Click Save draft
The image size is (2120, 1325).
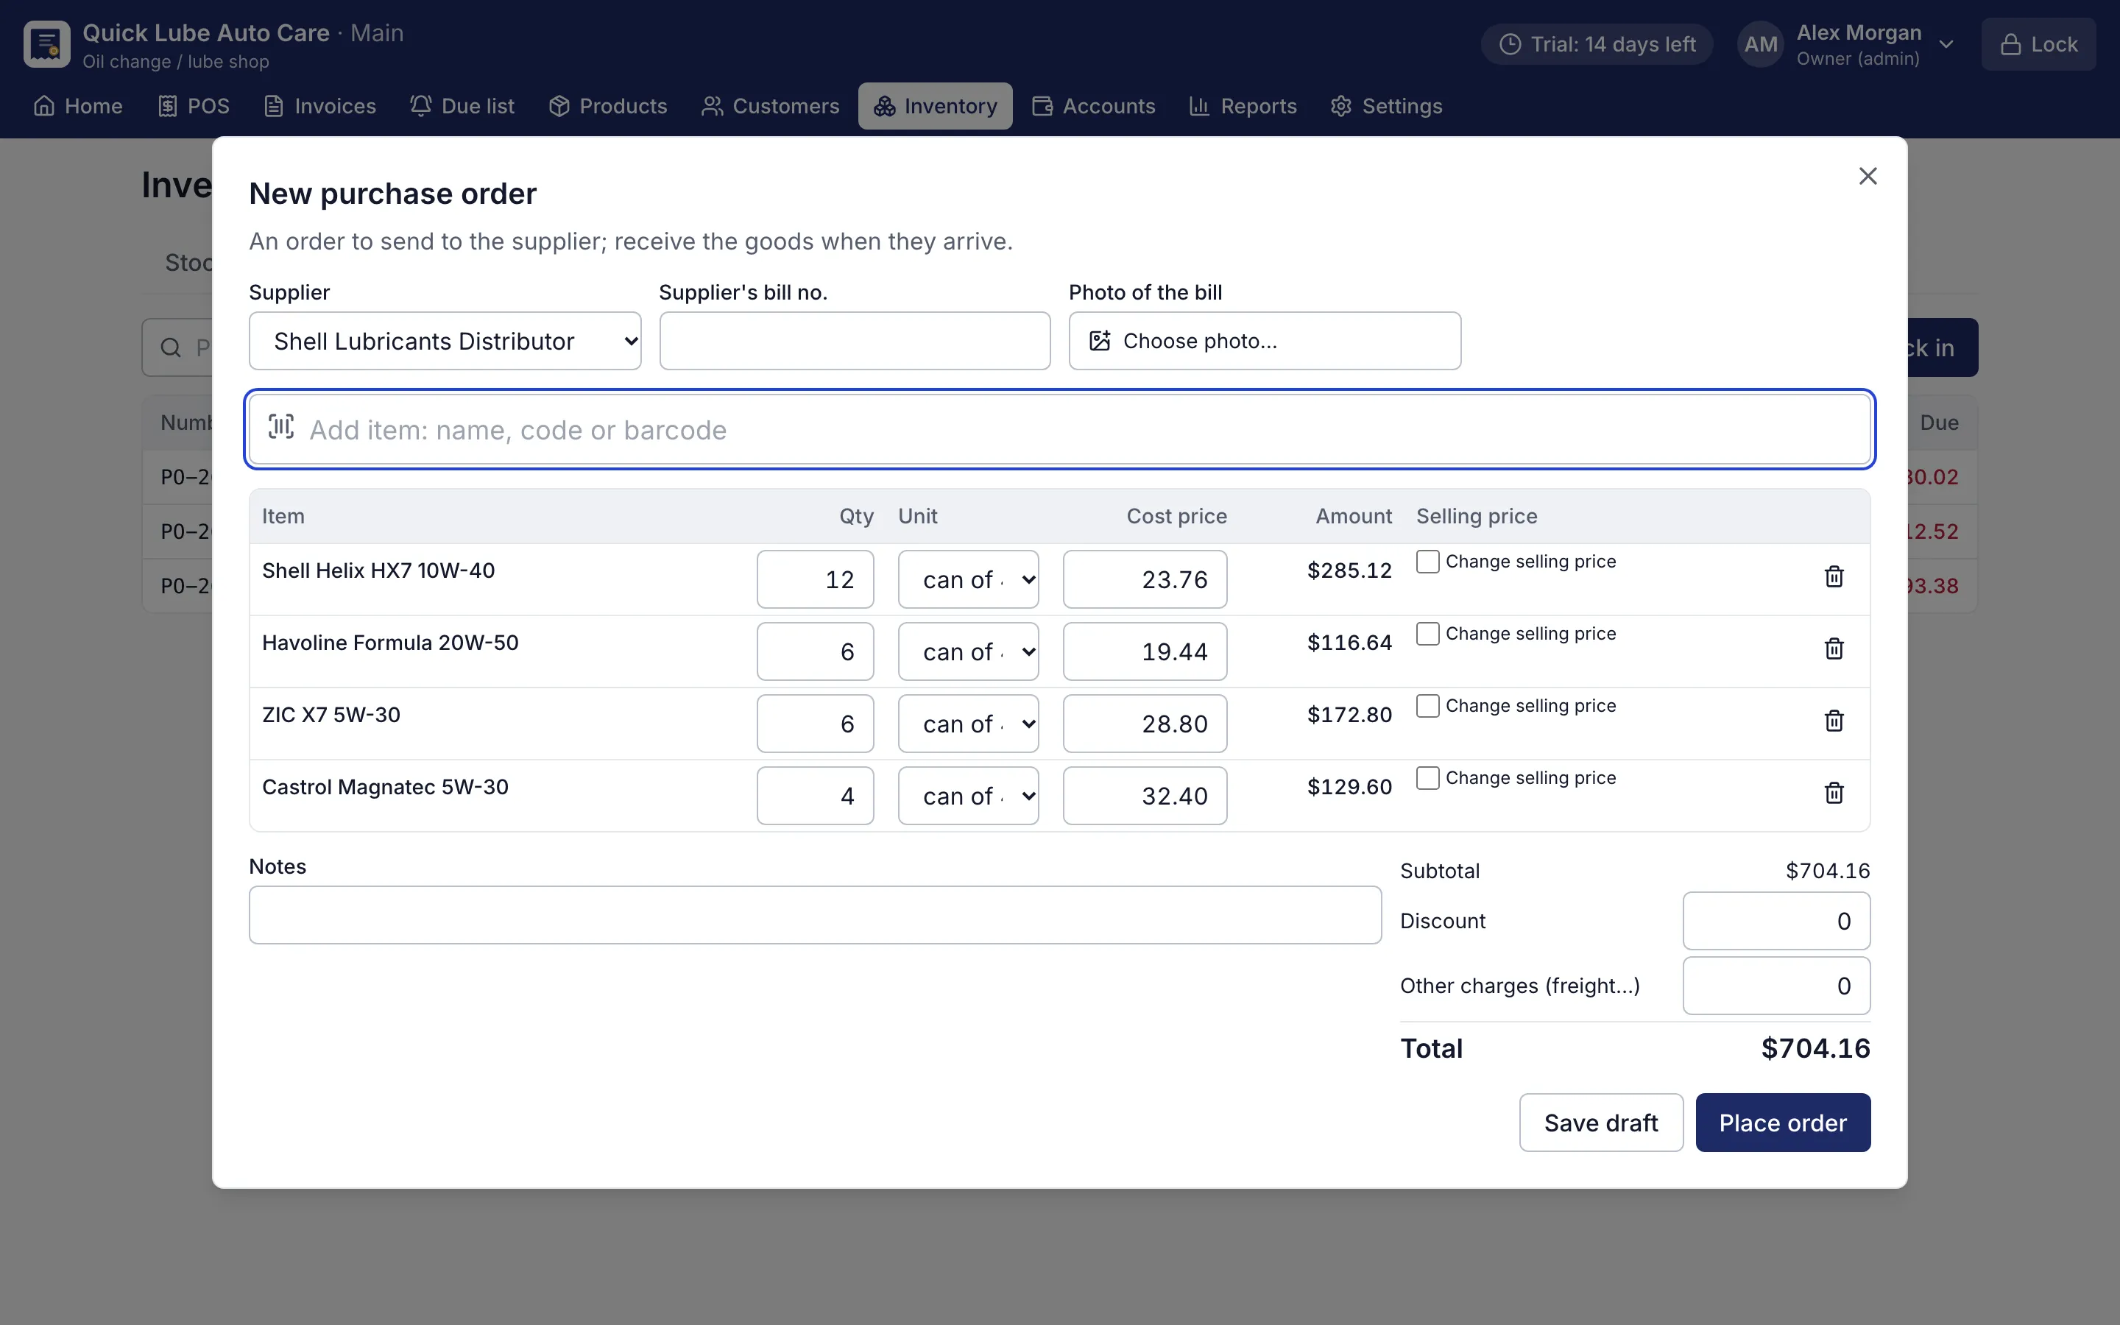(1600, 1123)
